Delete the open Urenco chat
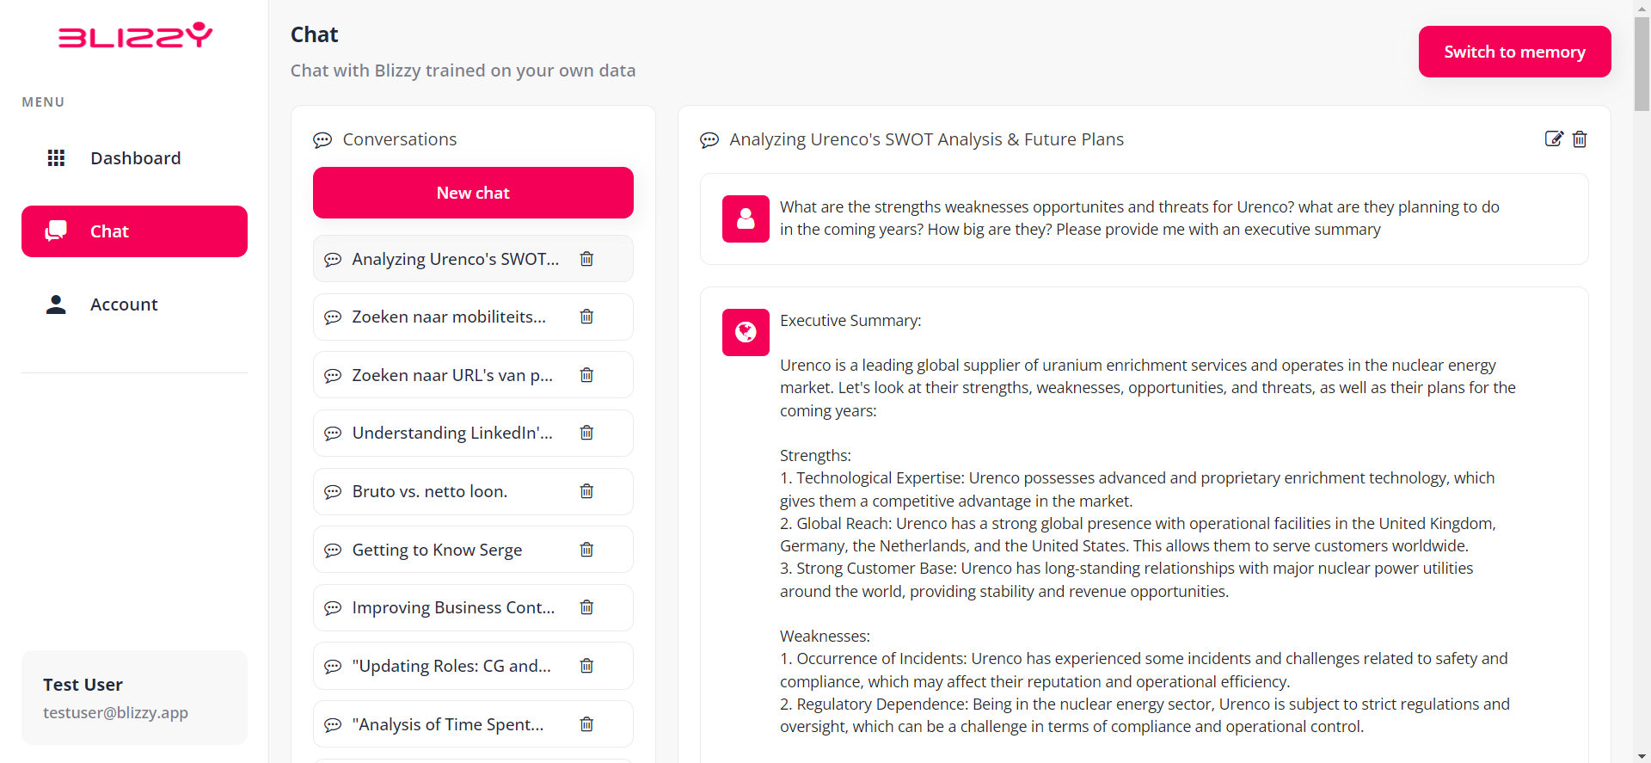1651x763 pixels. coord(1580,138)
